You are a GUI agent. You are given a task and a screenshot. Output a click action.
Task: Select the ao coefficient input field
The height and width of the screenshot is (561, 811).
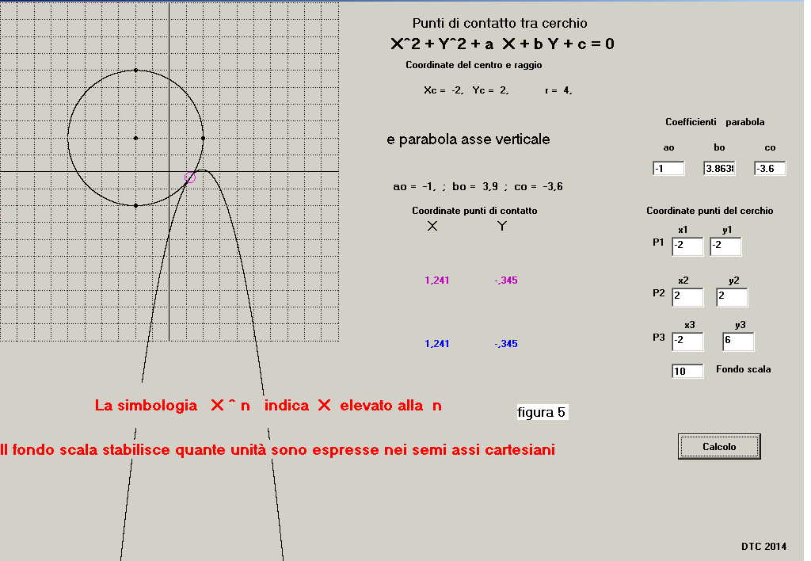click(x=668, y=168)
